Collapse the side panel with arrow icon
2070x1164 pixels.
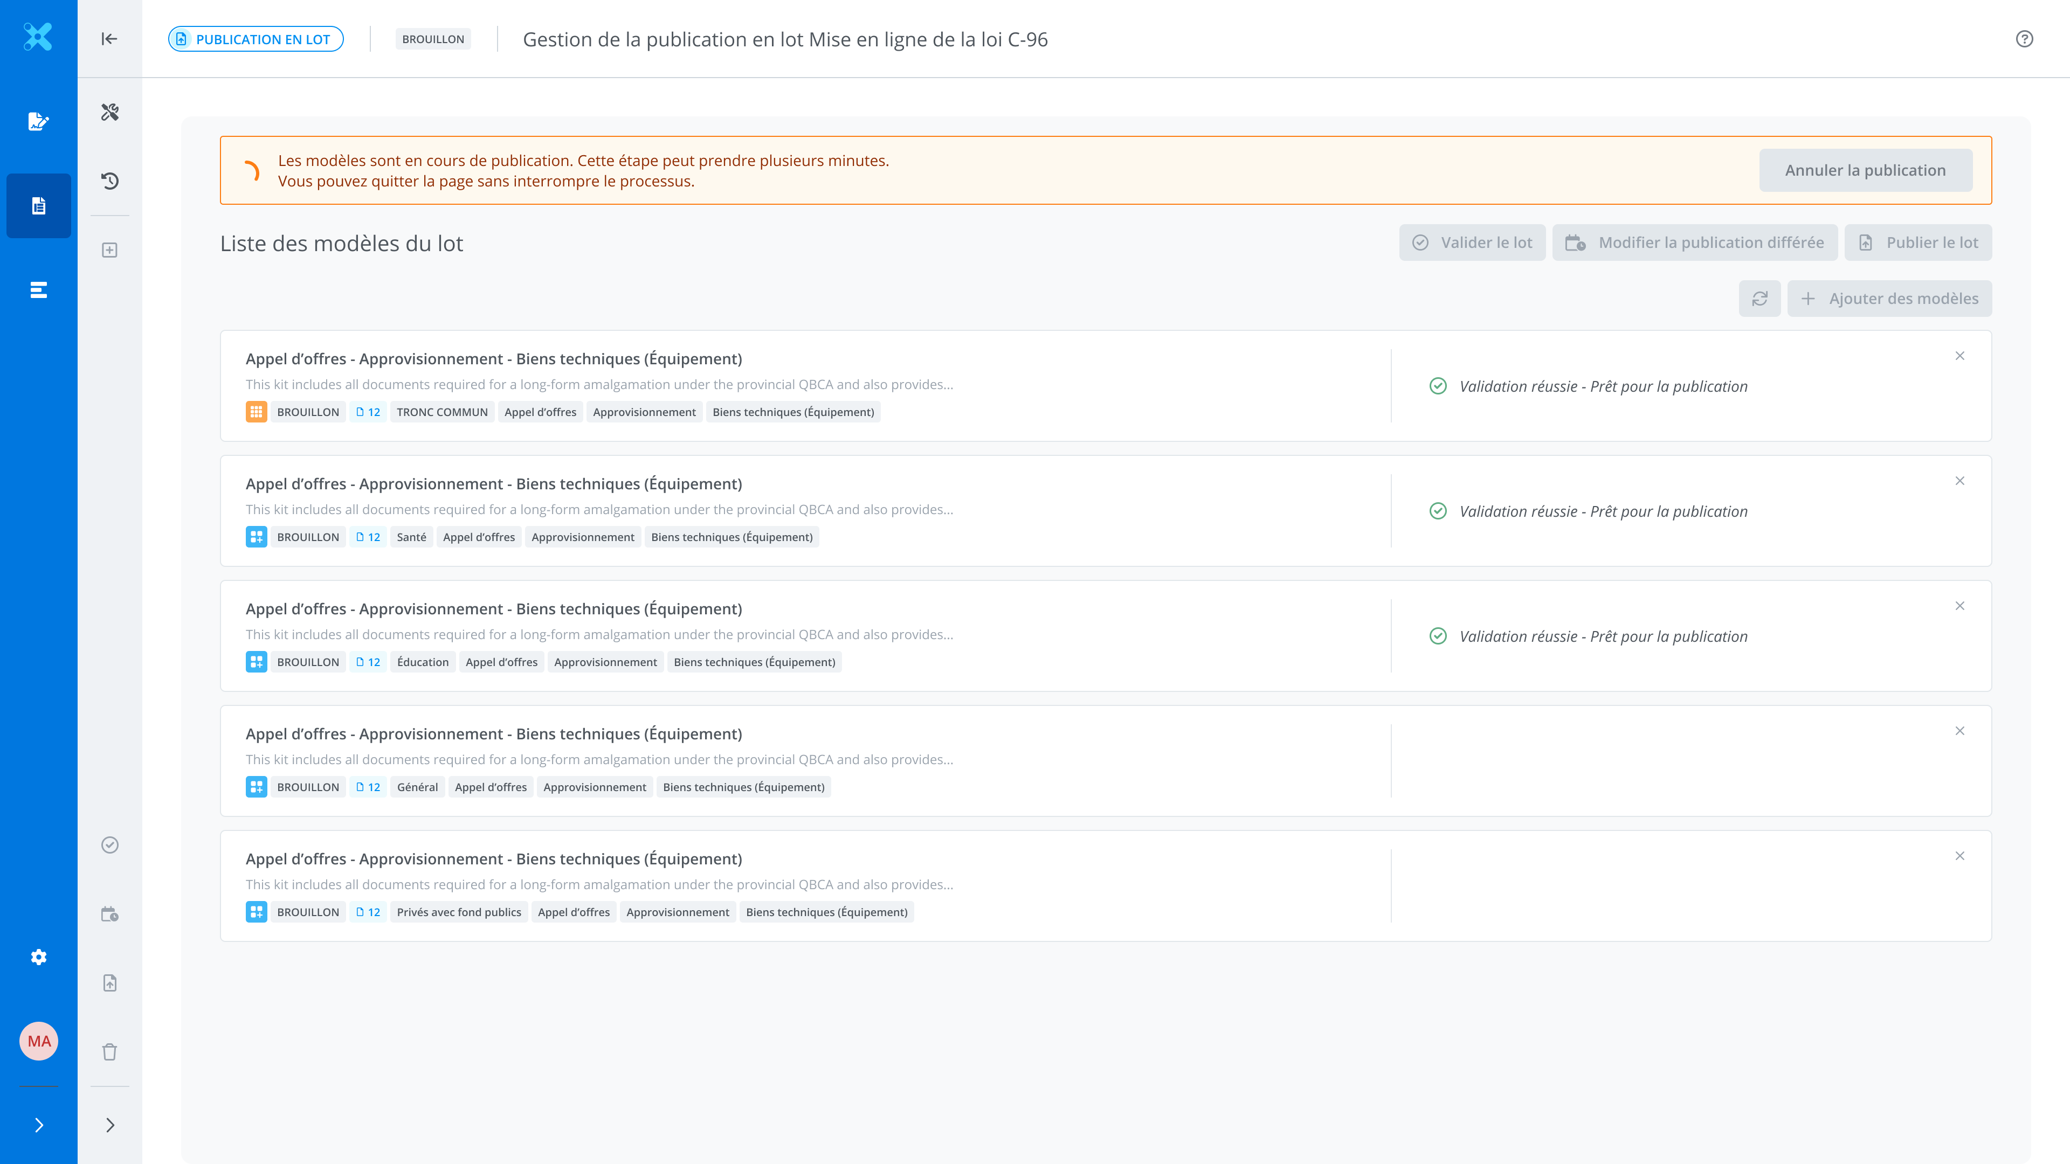(109, 39)
